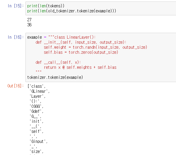Click the self.bias = torch.zeros line
This screenshot has height=155, width=176.
[81, 52]
